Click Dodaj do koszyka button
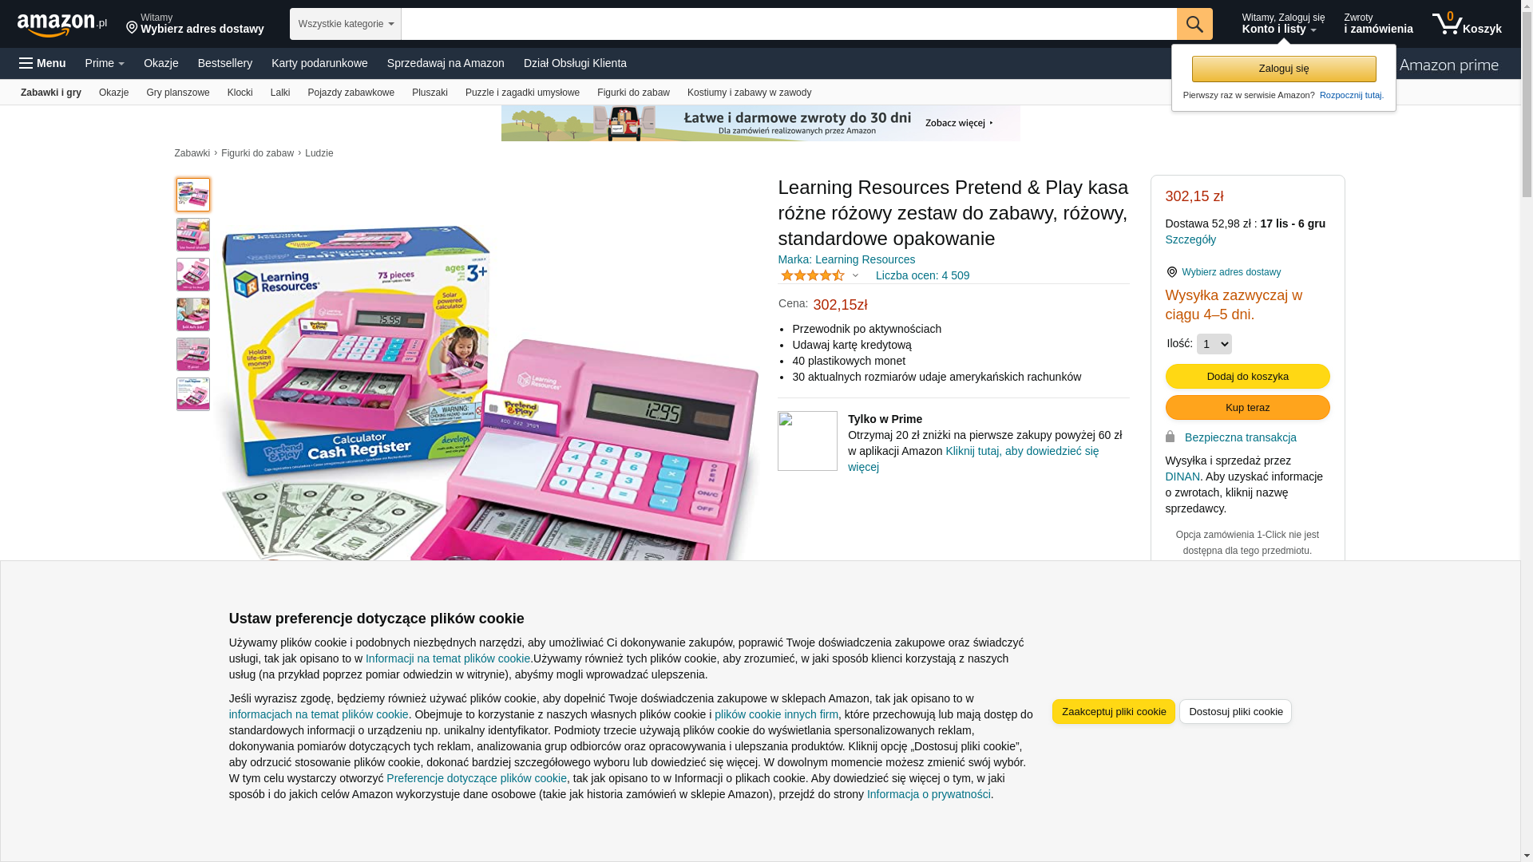The image size is (1533, 862). (x=1248, y=376)
